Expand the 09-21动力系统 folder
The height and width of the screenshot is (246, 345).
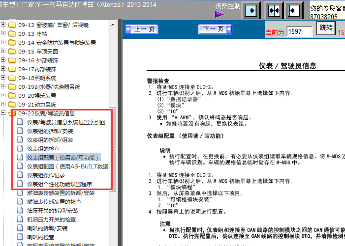click(x=3, y=104)
